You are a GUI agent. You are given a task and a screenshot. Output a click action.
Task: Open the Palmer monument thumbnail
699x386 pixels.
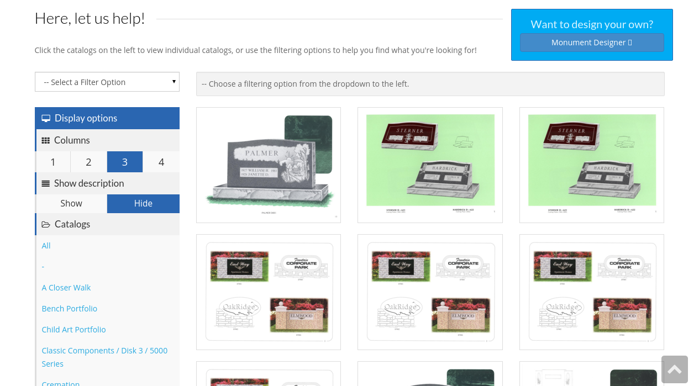tap(269, 165)
